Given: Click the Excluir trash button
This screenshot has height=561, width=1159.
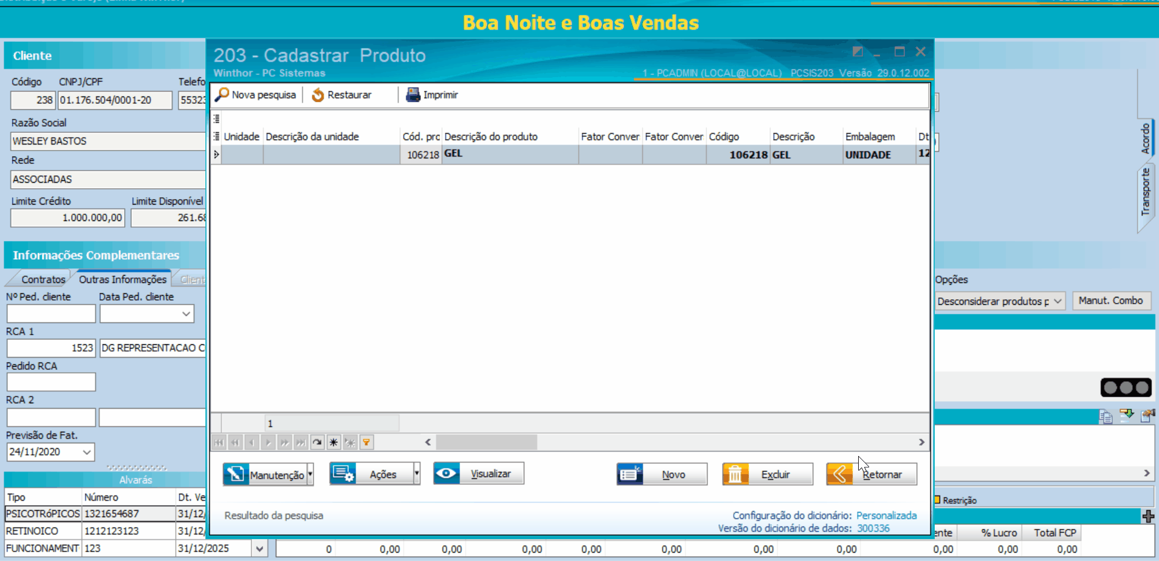Looking at the screenshot, I should (768, 474).
